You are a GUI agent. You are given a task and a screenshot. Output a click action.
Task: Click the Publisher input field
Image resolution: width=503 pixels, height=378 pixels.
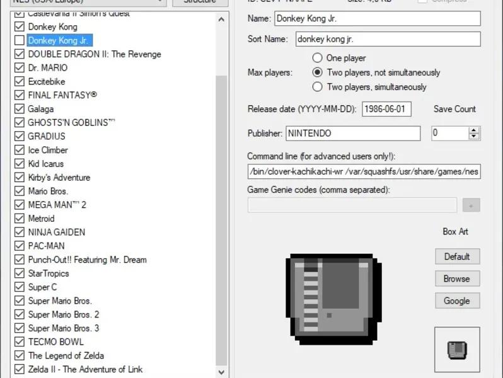tap(353, 134)
